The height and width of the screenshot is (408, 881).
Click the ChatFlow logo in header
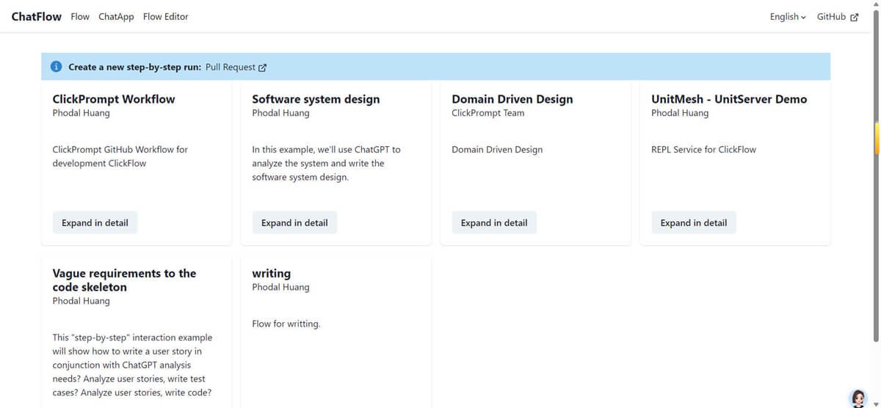[x=36, y=17]
